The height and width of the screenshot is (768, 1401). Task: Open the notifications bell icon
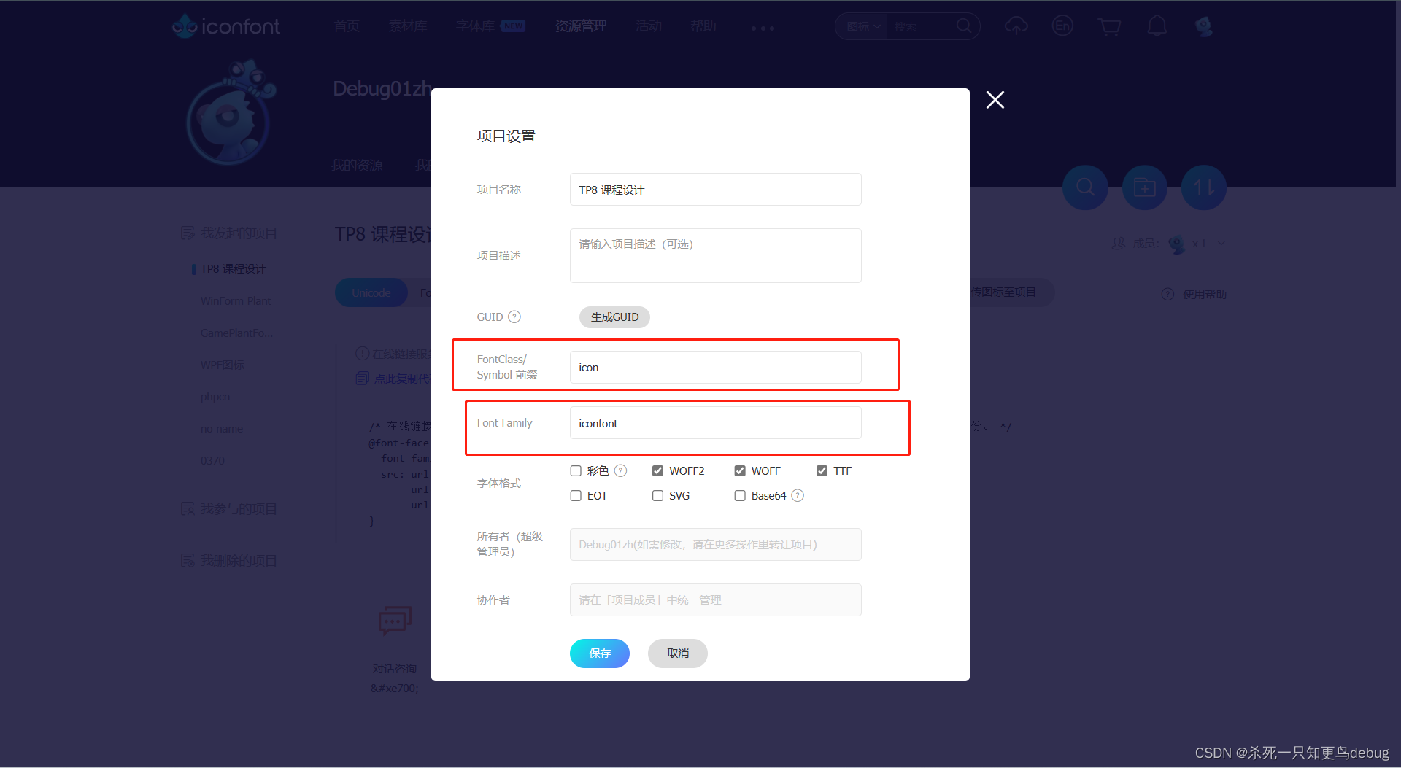point(1157,26)
